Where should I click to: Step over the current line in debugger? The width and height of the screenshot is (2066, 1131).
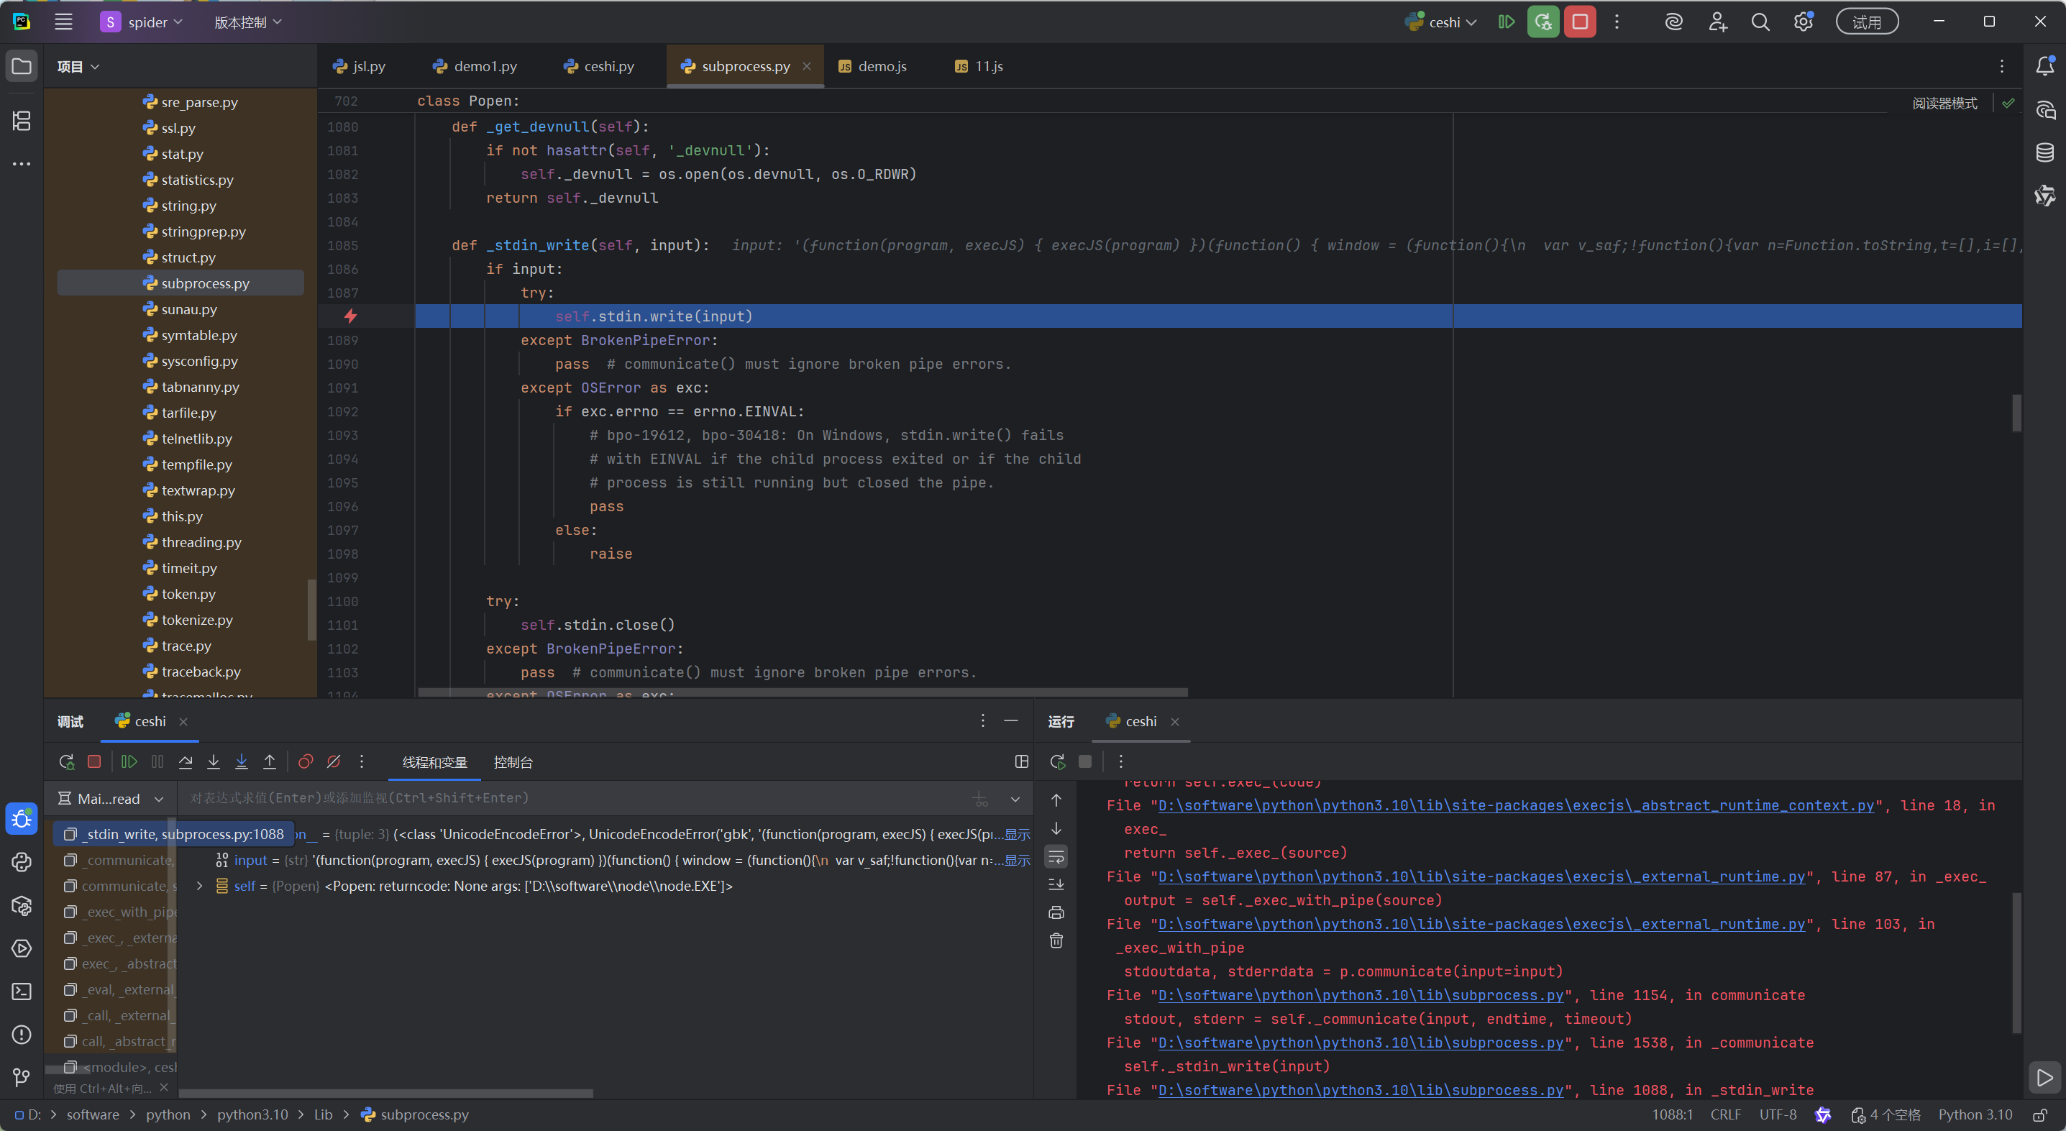186,761
